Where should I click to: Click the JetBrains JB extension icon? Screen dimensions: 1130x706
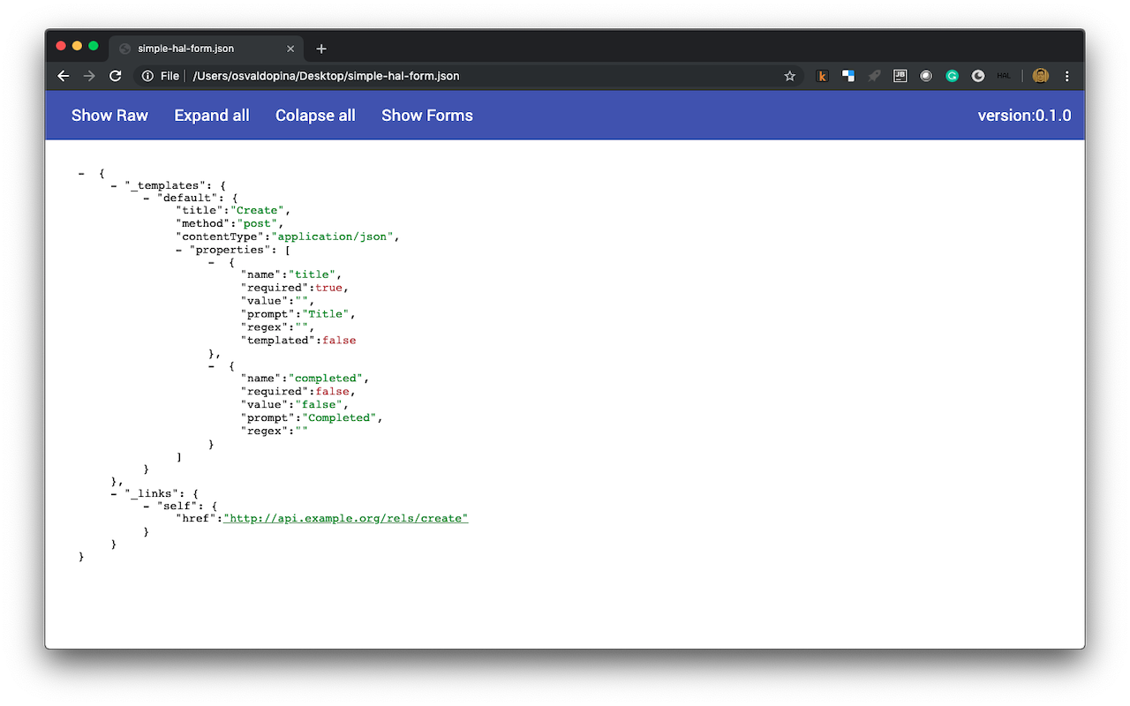[900, 76]
